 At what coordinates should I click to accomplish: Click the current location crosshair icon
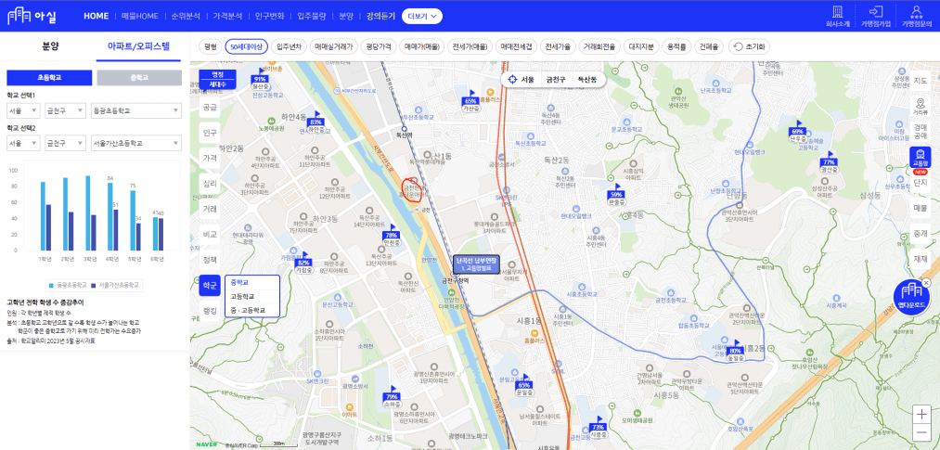(511, 80)
